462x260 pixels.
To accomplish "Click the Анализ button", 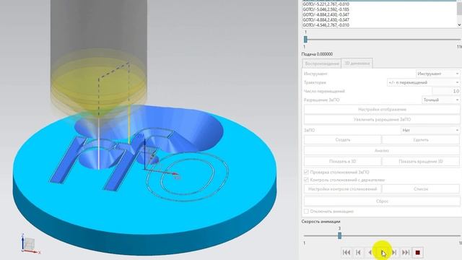I will point(382,151).
